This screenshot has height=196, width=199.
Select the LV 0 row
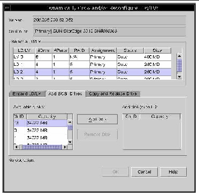(92, 57)
